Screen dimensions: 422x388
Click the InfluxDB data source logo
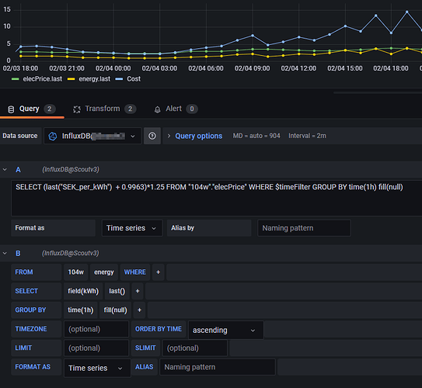[x=53, y=137]
